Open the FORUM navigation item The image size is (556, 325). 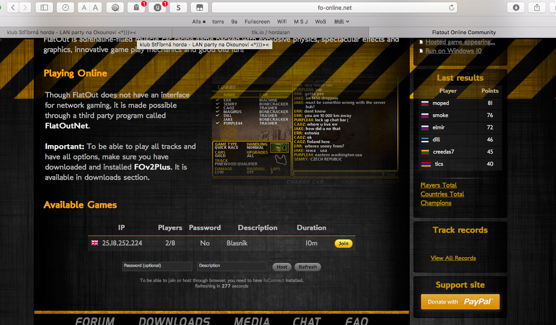tap(95, 321)
